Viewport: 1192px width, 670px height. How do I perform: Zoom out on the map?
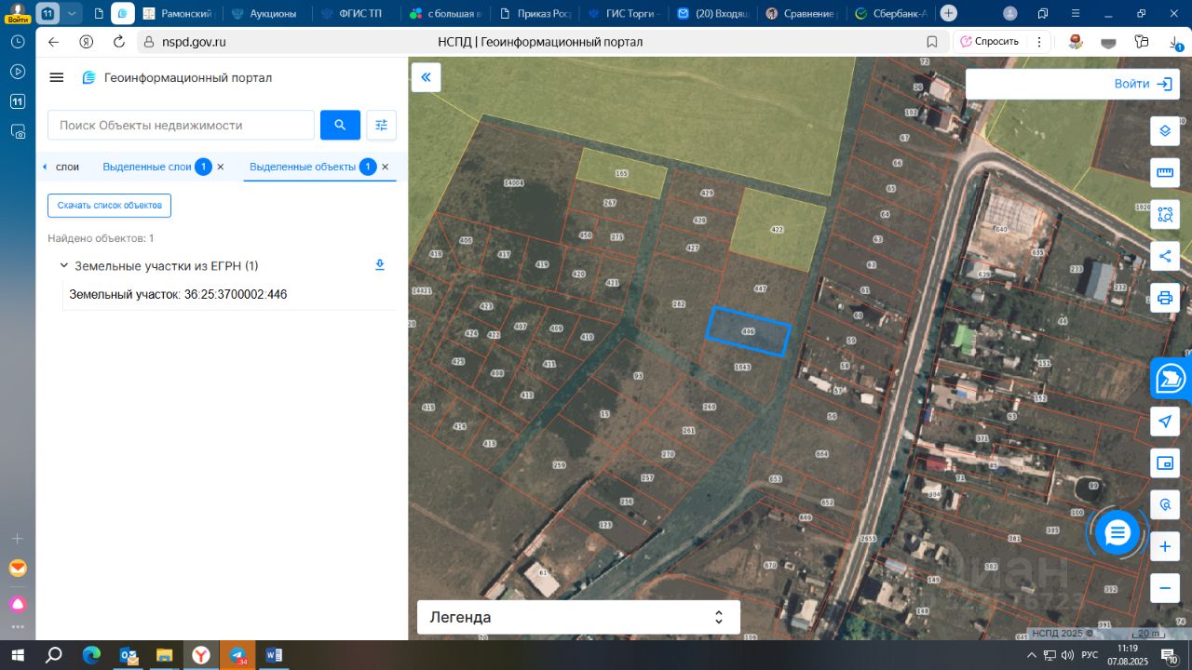point(1164,588)
